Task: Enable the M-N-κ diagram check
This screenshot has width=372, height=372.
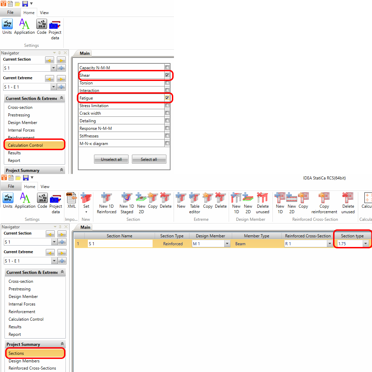Action: coord(167,143)
